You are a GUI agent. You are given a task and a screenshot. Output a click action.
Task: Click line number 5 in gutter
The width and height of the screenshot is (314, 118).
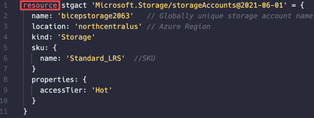coord(6,48)
